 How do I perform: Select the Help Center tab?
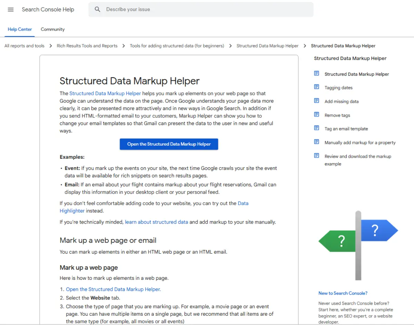point(20,29)
